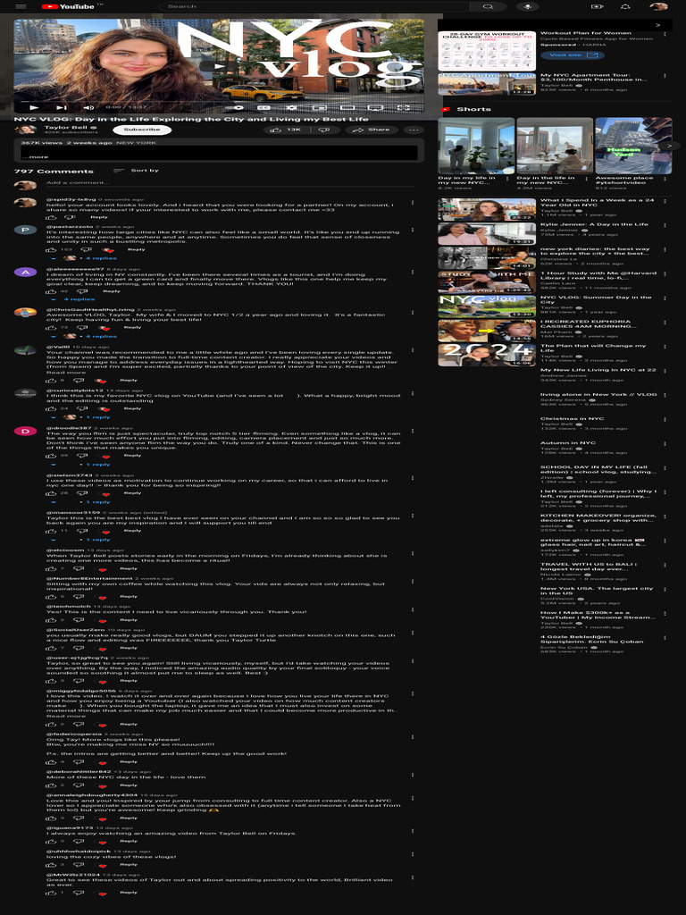Open menu for My NYC Apartment Tour video

point(665,77)
